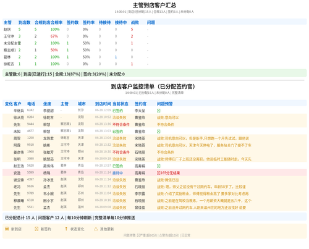Select supervisor 王守冲 in summary table
This screenshot has height=249, width=309.
tap(9, 36)
